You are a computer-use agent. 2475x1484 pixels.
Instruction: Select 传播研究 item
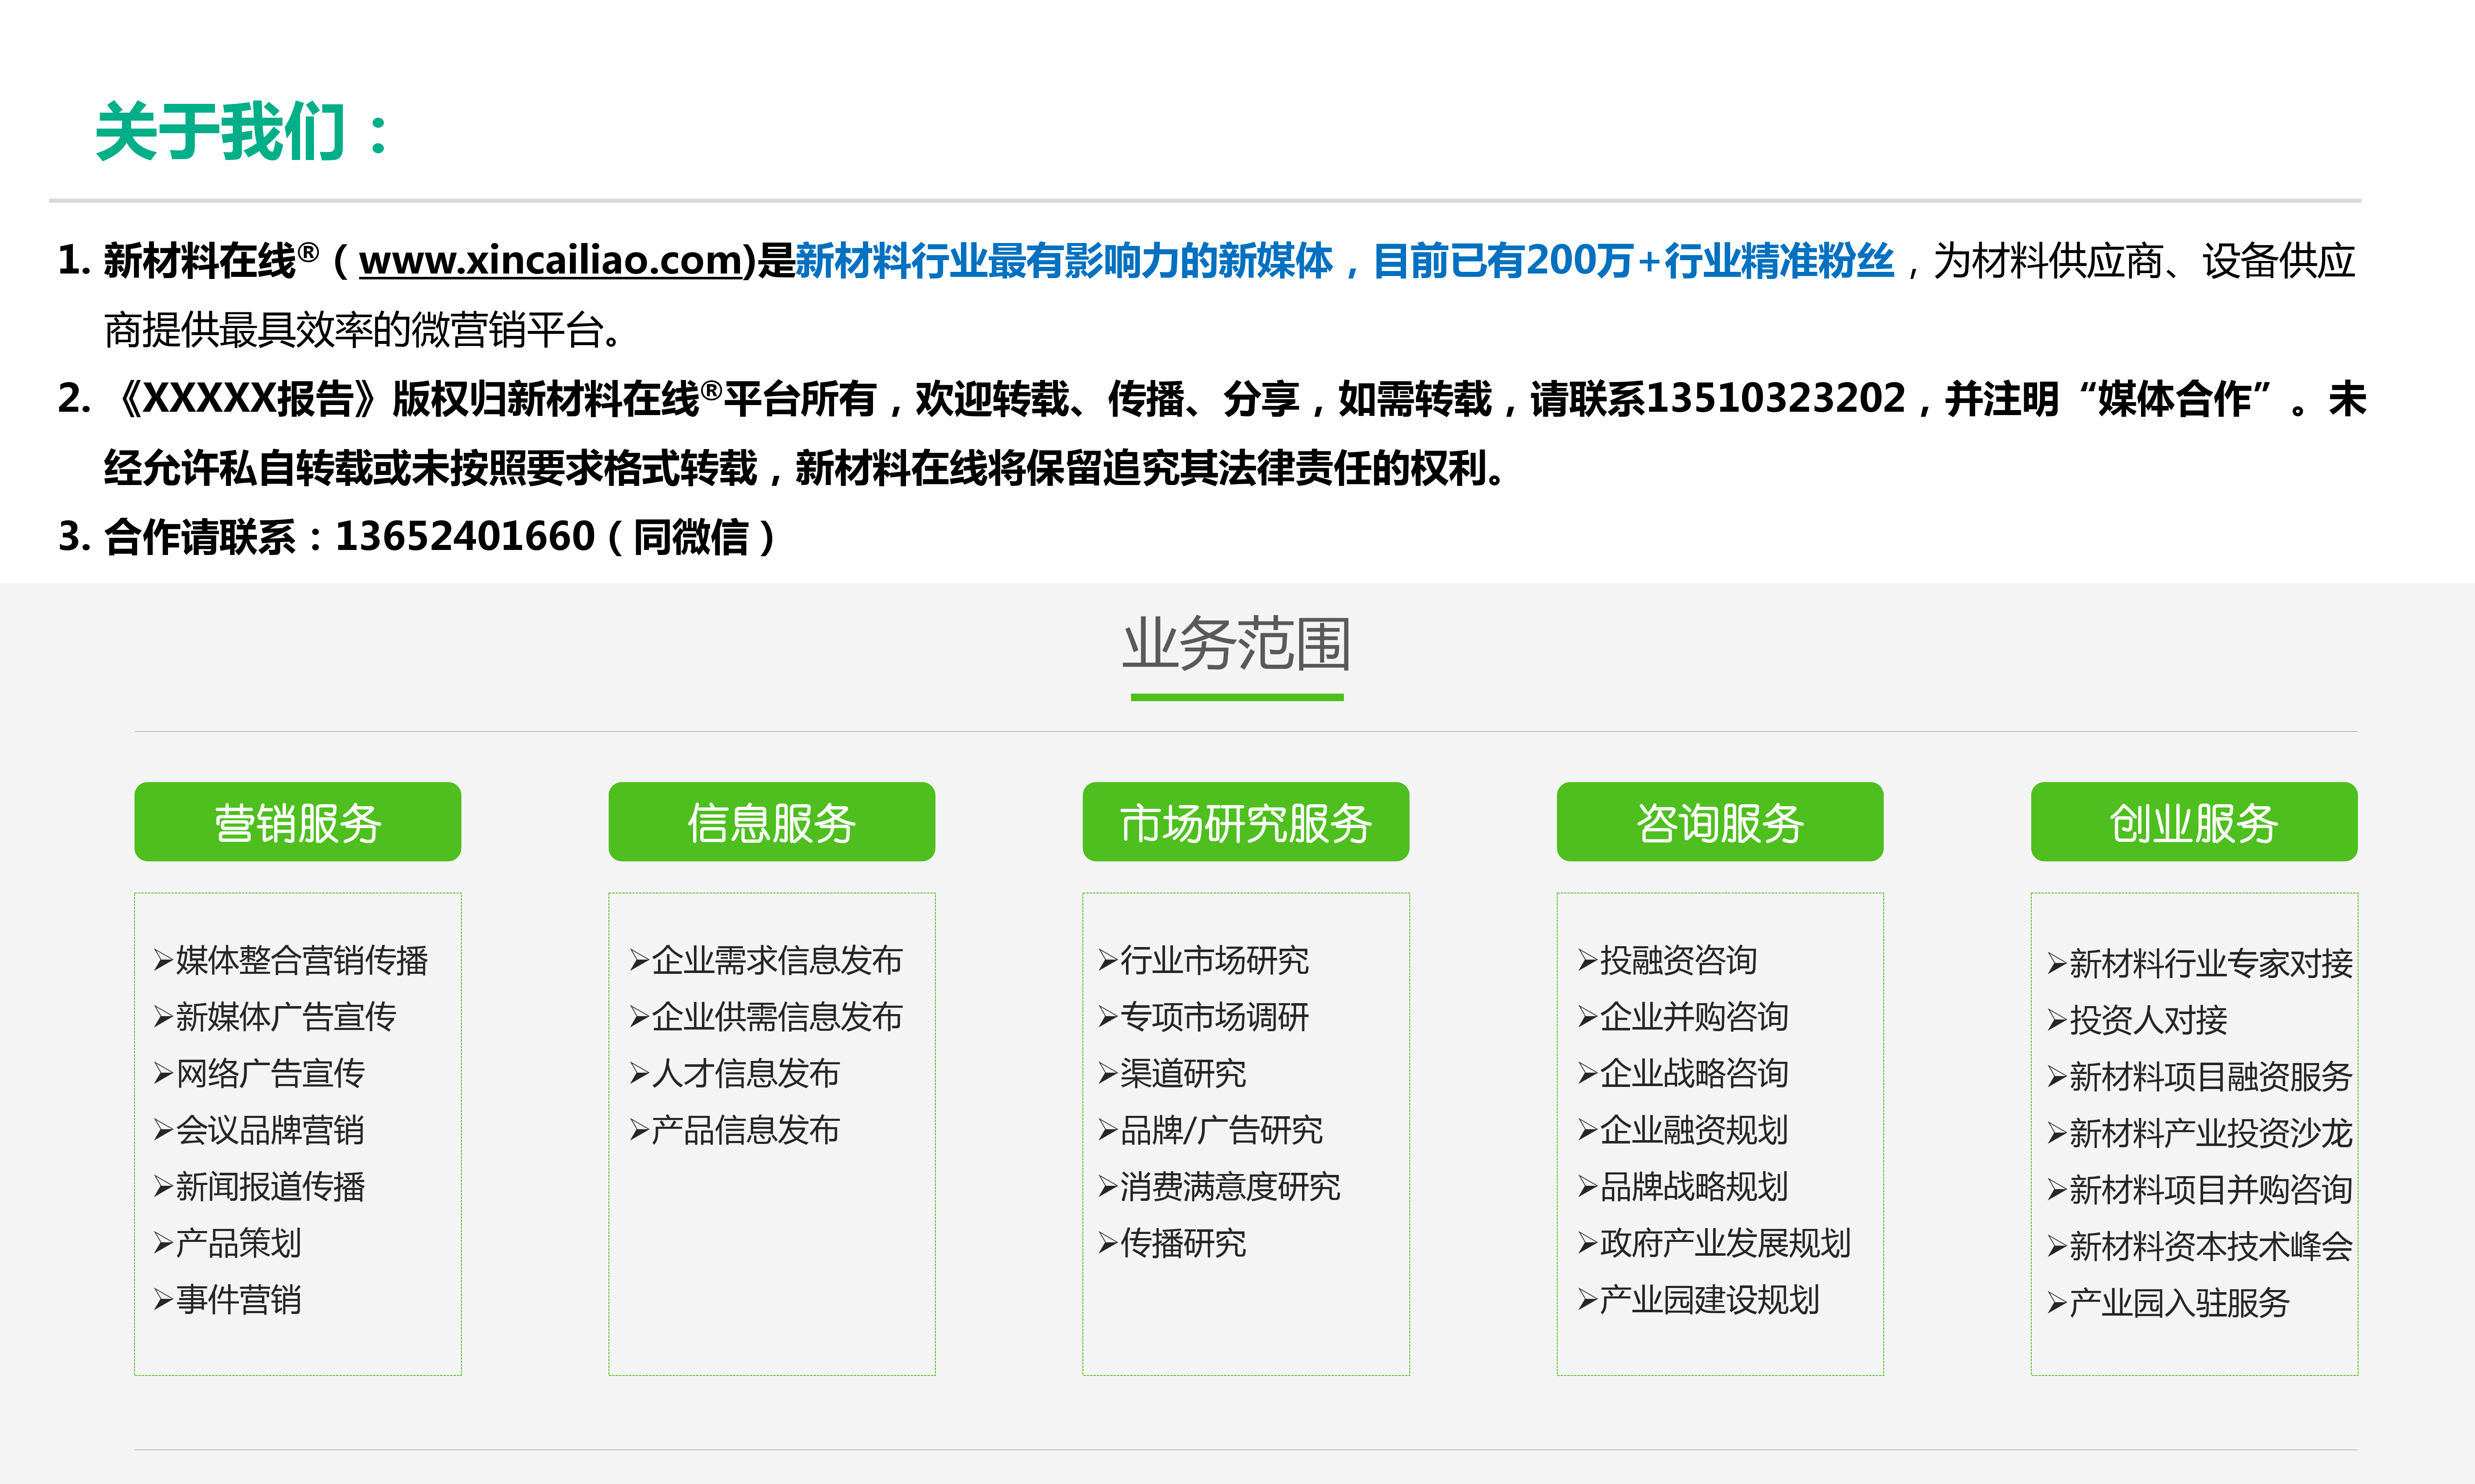click(1173, 1243)
